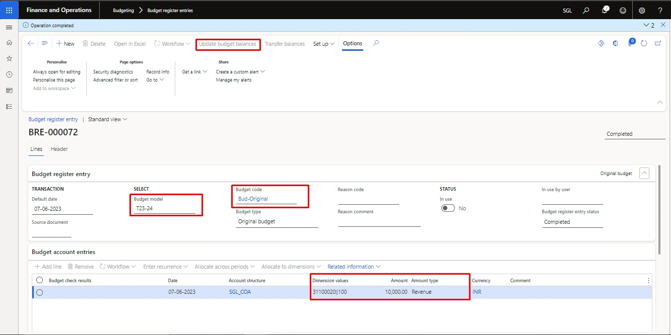This screenshot has width=671, height=335.
Task: Open Favorites star in the sidebar
Action: [x=9, y=58]
